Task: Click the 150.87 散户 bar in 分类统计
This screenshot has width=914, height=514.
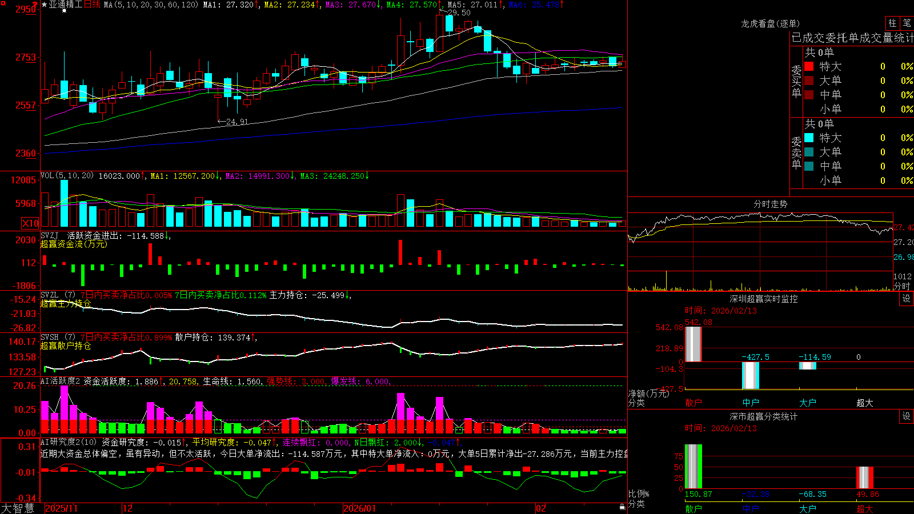Action: tap(693, 466)
